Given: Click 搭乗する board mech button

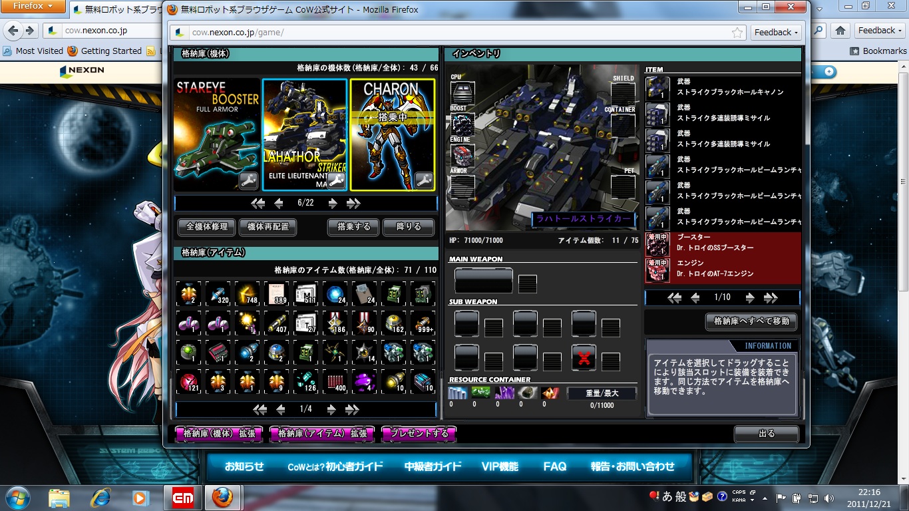Looking at the screenshot, I should (353, 227).
